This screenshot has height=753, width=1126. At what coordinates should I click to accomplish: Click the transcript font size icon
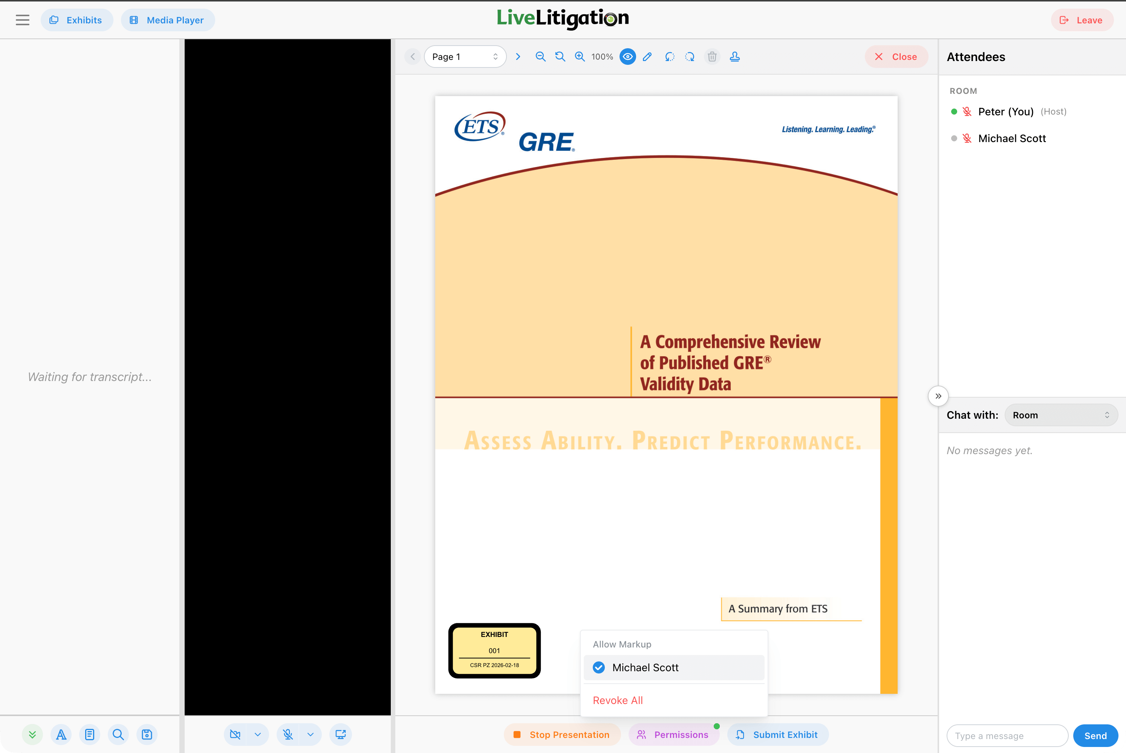pyautogui.click(x=61, y=734)
